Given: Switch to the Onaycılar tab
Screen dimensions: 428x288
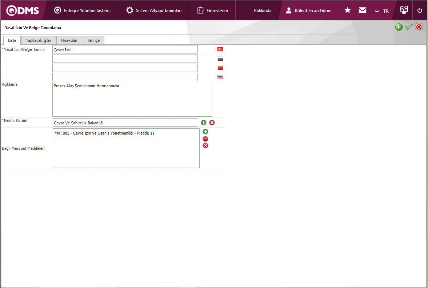Looking at the screenshot, I should tap(69, 40).
